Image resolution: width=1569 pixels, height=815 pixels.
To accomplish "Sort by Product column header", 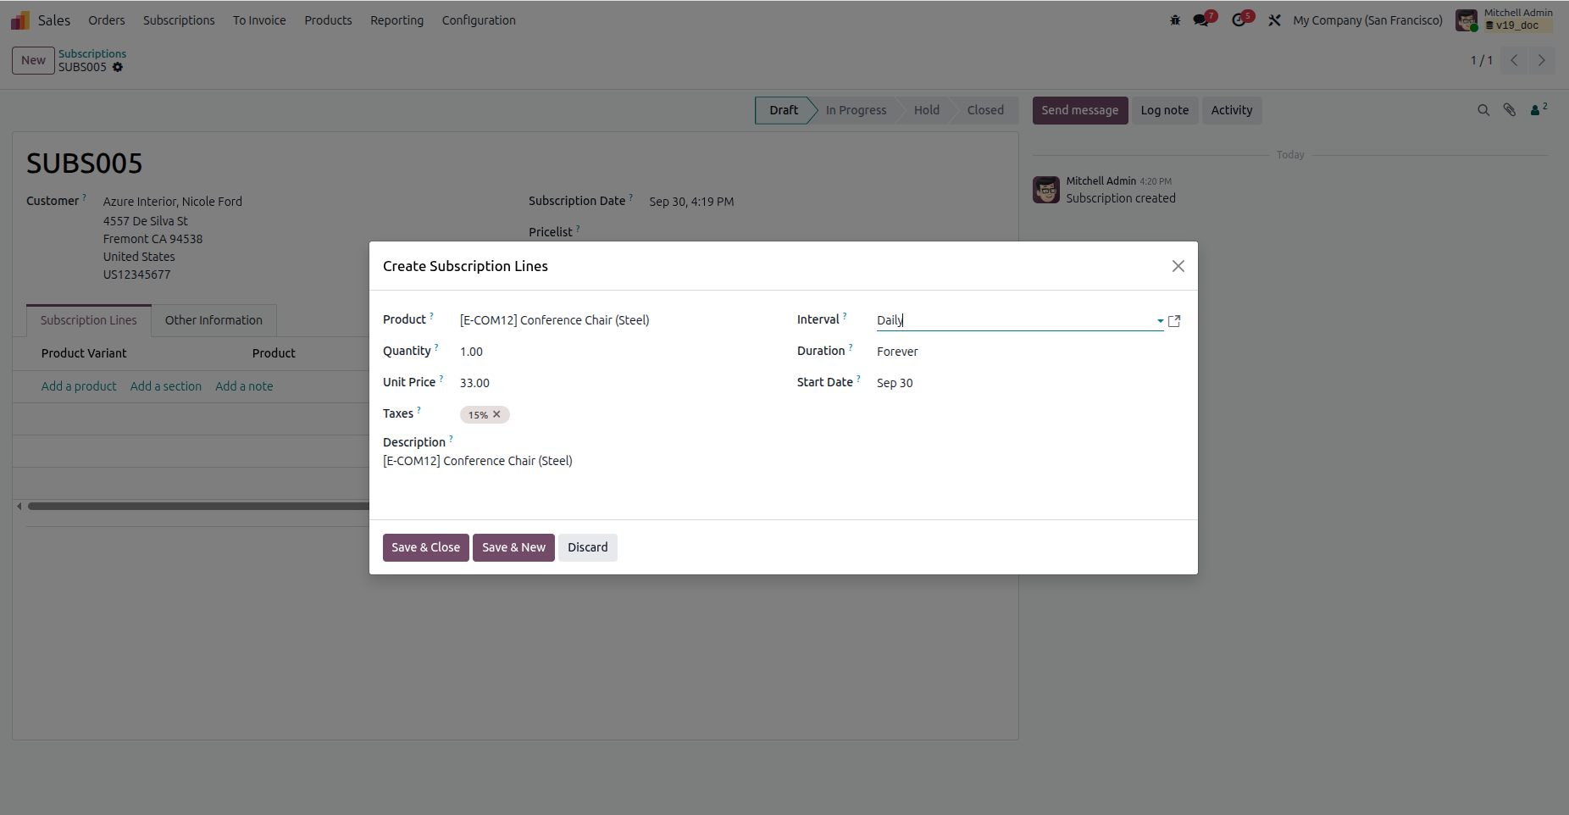I will coord(274,353).
